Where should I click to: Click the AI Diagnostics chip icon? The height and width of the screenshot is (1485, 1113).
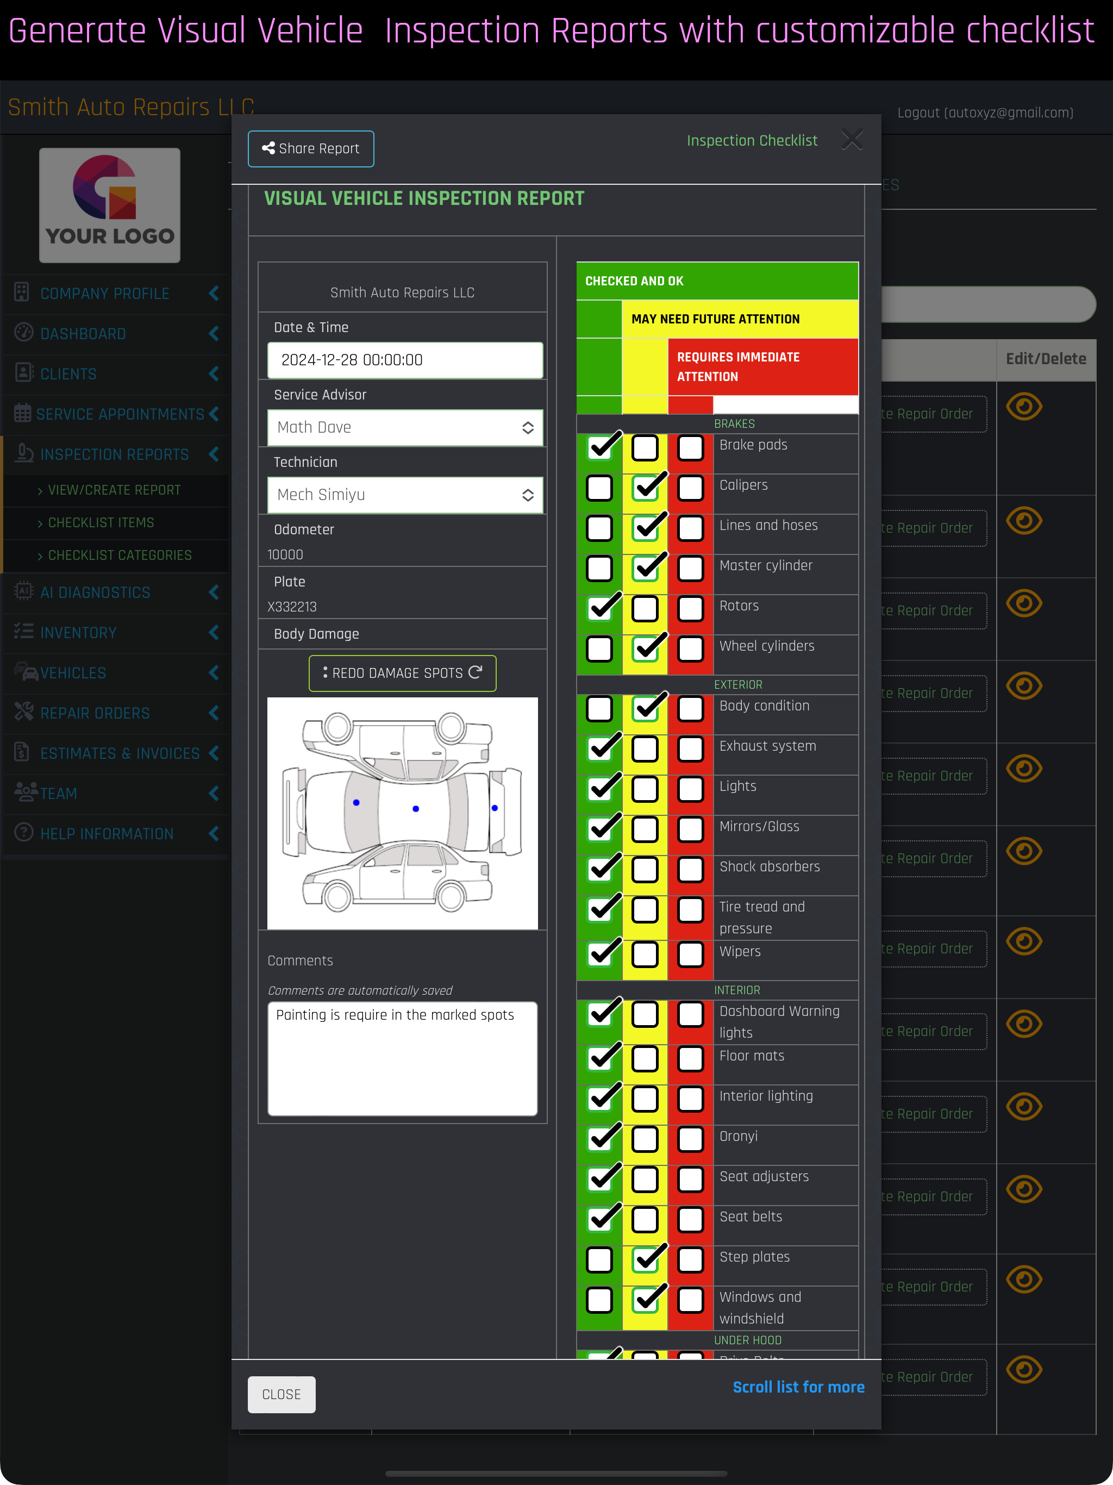click(23, 591)
